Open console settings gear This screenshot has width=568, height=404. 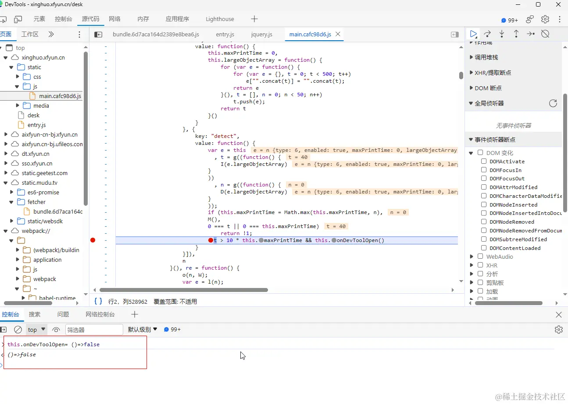559,329
